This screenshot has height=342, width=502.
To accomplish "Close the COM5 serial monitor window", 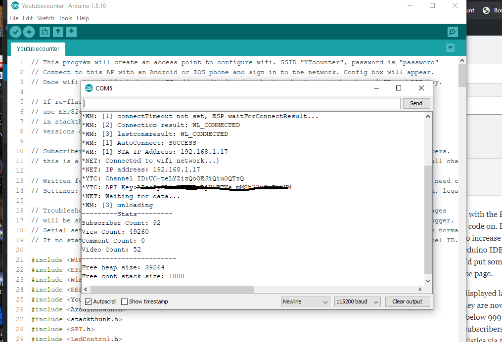I will [x=421, y=88].
